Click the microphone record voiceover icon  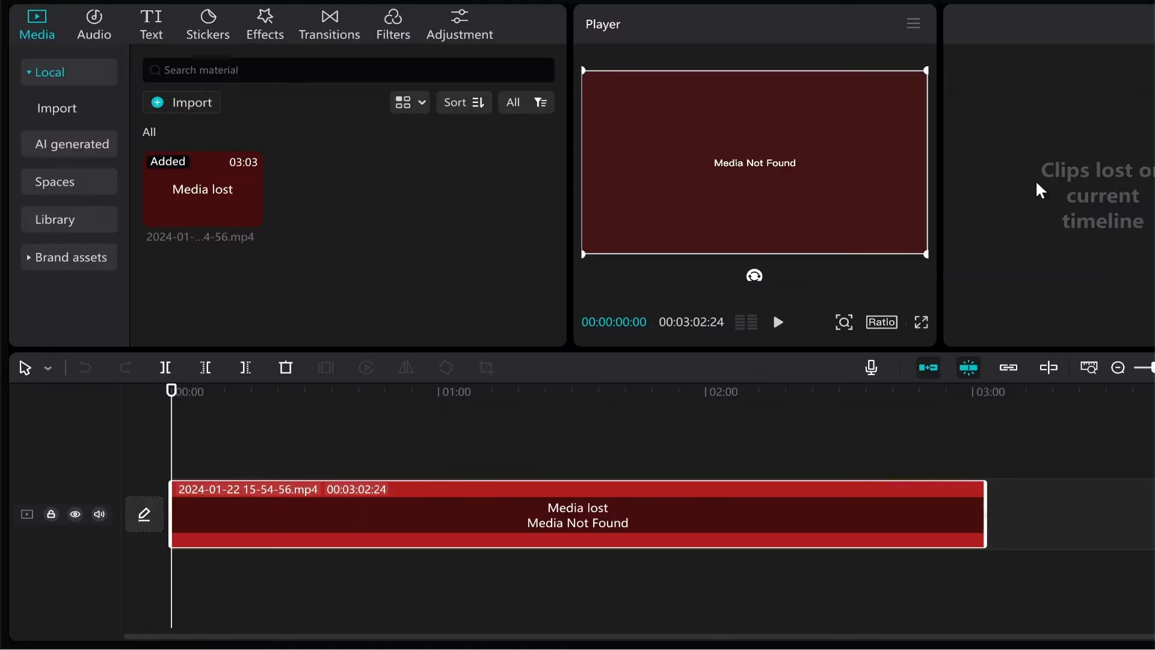(871, 368)
